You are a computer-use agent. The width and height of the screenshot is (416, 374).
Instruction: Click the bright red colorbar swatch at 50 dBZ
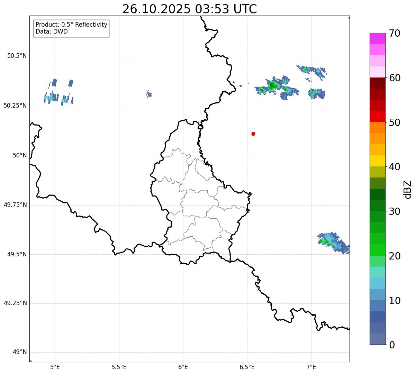[x=377, y=117]
